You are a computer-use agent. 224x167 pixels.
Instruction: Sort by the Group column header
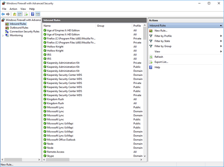coord(114,26)
